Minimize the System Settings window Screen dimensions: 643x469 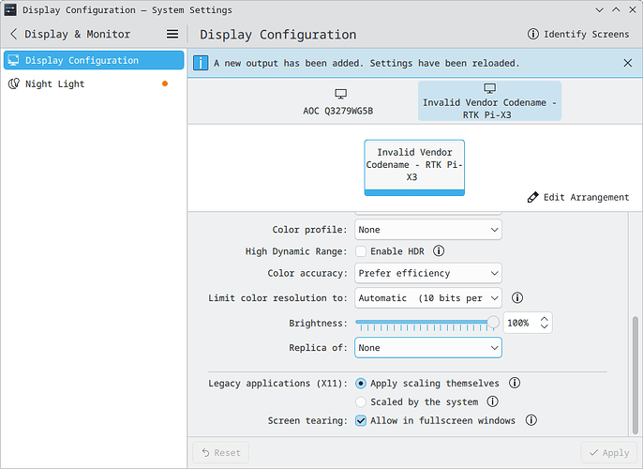[600, 9]
